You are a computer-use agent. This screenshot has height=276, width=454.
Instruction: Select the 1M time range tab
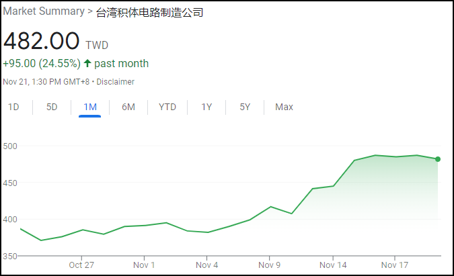pyautogui.click(x=90, y=107)
